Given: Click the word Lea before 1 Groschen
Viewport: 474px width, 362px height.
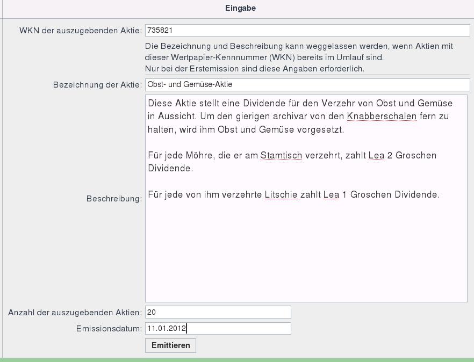Looking at the screenshot, I should [x=331, y=194].
